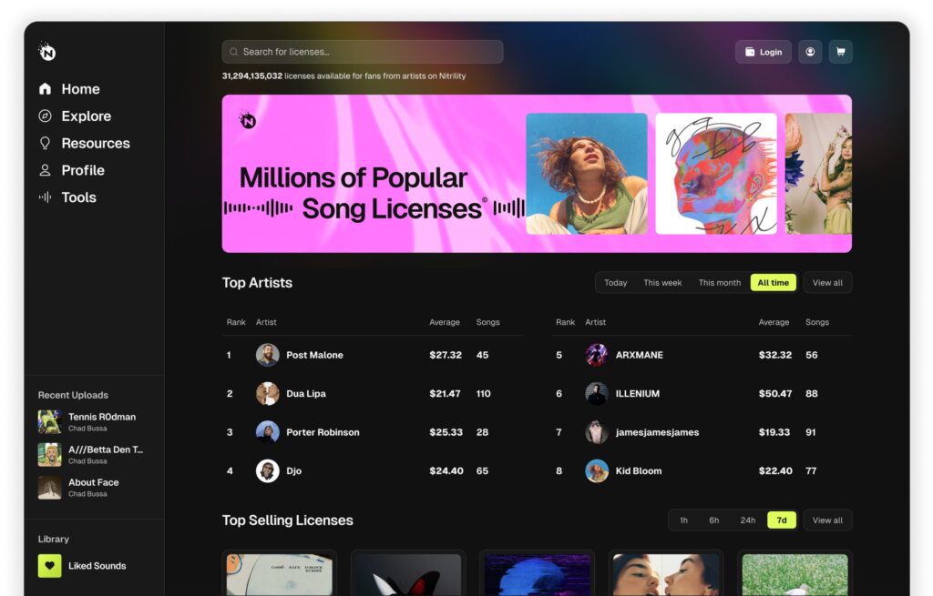The height and width of the screenshot is (596, 933).
Task: Open the user account icon button
Action: [810, 52]
